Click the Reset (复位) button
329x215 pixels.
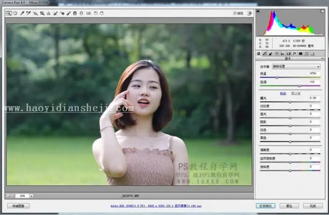(x=289, y=206)
